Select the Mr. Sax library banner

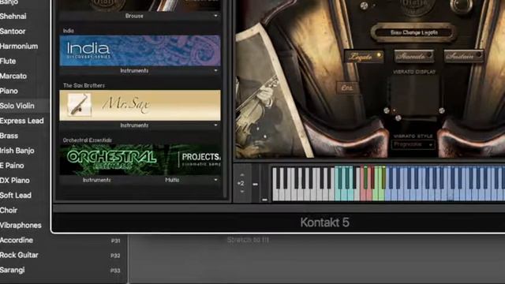(x=140, y=105)
